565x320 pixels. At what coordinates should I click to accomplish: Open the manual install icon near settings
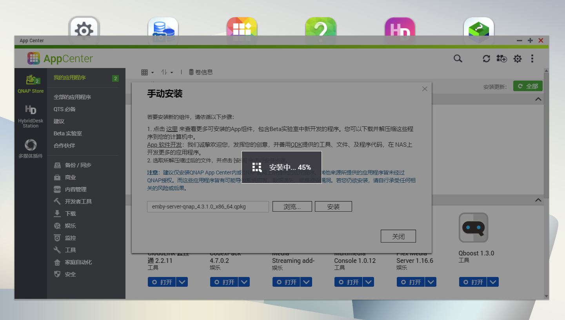click(x=501, y=58)
